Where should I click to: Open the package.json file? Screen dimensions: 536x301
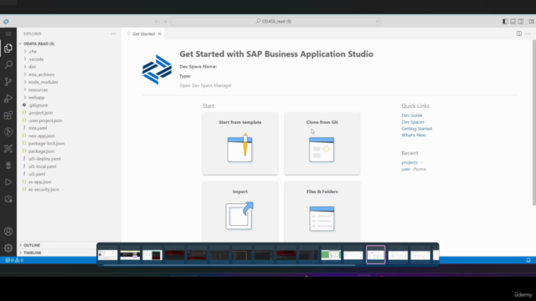click(x=41, y=151)
